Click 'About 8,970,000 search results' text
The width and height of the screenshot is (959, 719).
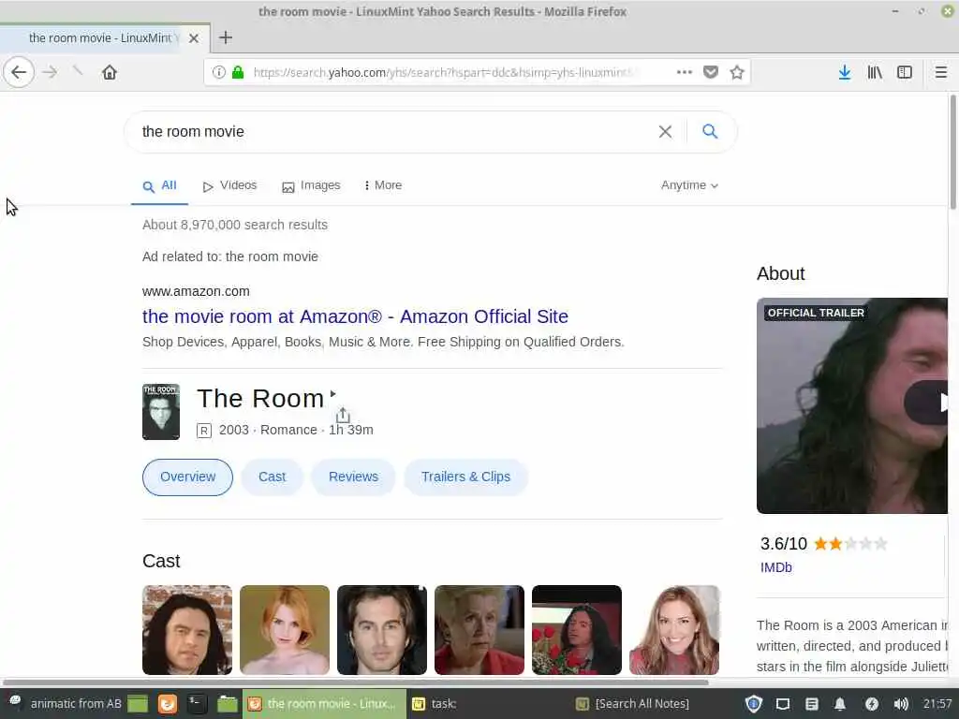coord(235,225)
